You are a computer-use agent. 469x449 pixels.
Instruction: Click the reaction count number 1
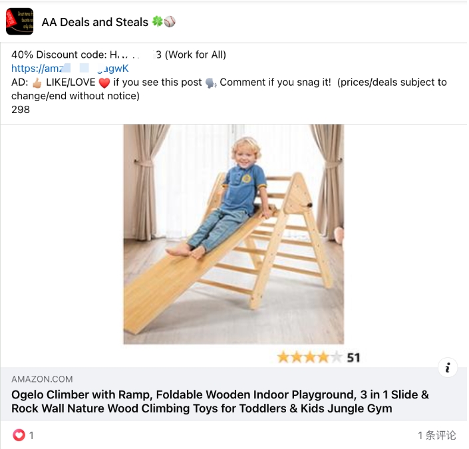click(x=31, y=435)
